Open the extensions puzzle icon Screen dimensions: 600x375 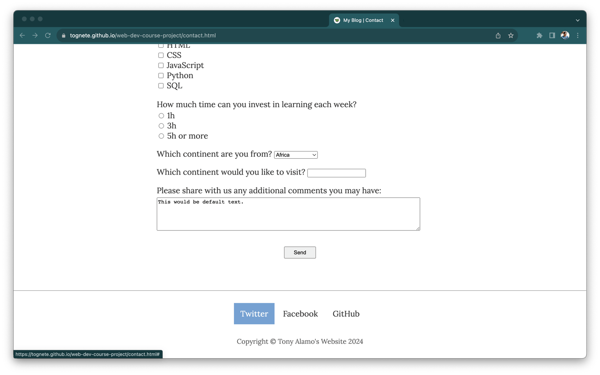(x=539, y=36)
